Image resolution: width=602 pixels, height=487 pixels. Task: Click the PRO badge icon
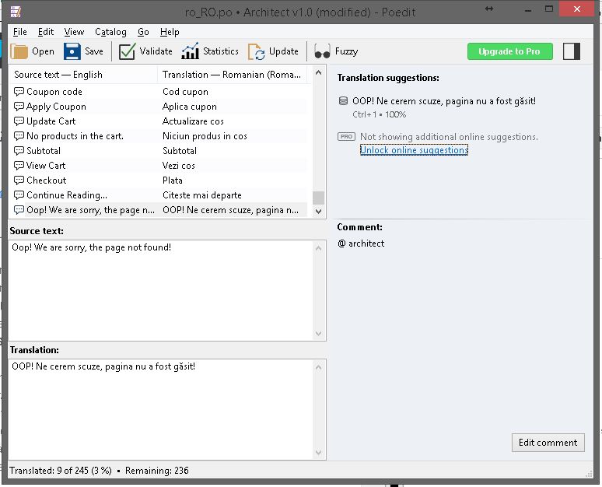346,137
